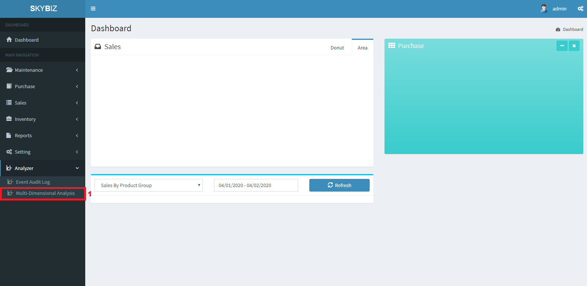Click the breadcrumb Dashboard gauge icon
Viewport: 587px width, 286px height.
click(558, 29)
